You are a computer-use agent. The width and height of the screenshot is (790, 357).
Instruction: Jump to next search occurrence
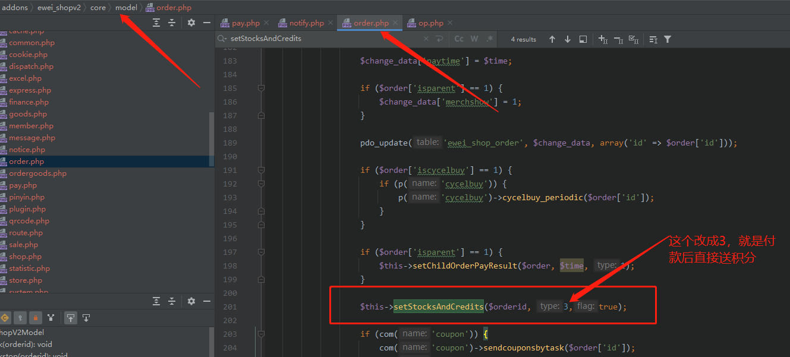(568, 39)
